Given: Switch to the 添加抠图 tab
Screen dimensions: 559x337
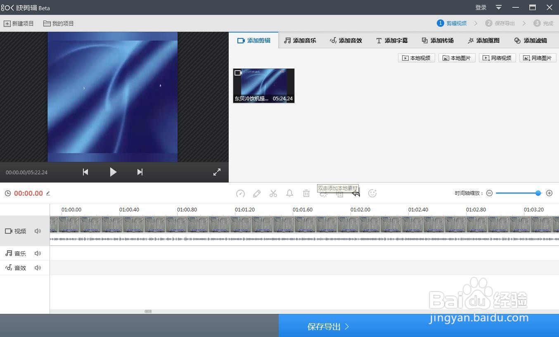Looking at the screenshot, I should (x=483, y=40).
